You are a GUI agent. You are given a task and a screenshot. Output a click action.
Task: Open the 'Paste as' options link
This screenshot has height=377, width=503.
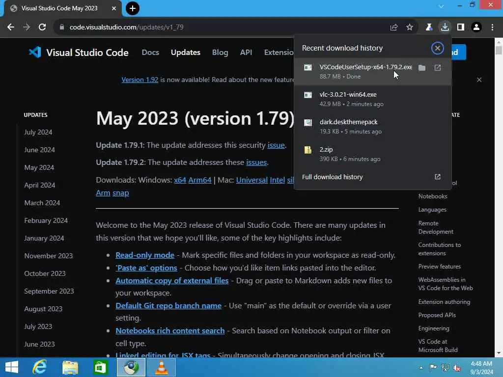146,268
